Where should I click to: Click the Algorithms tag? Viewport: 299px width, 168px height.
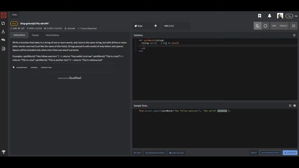point(22,67)
